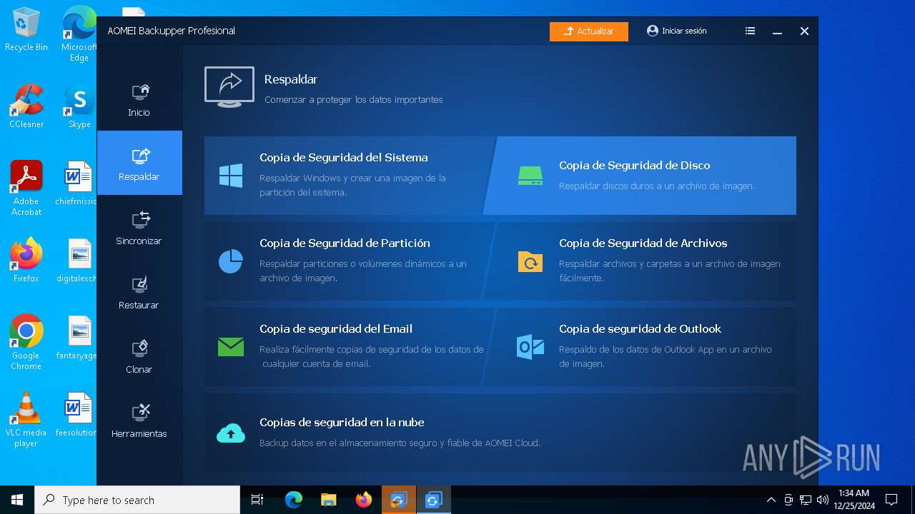Select the Firefox desktop shortcut
915x514 pixels.
click(26, 261)
